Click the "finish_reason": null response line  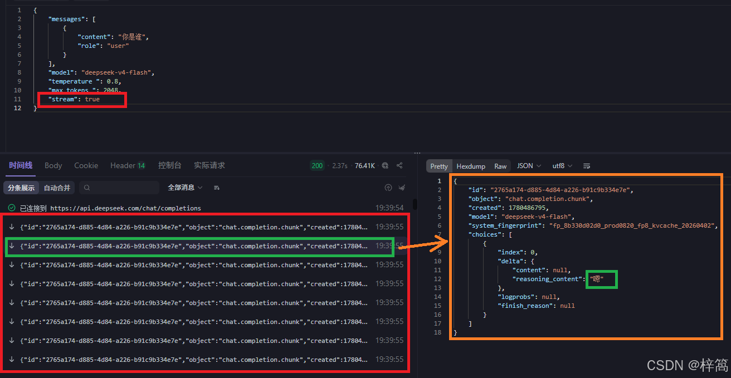[536, 306]
